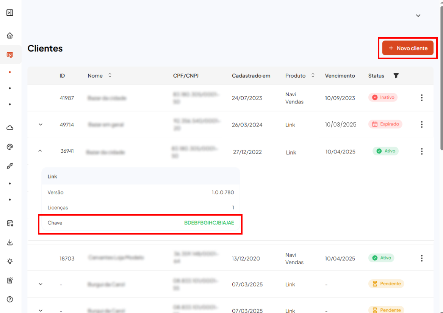The height and width of the screenshot is (313, 443).
Task: Click registration date 24/07/2023
Action: coord(247,98)
